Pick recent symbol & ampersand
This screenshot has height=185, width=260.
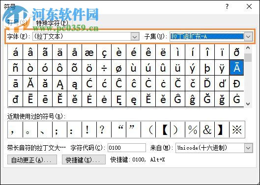coord(207,130)
